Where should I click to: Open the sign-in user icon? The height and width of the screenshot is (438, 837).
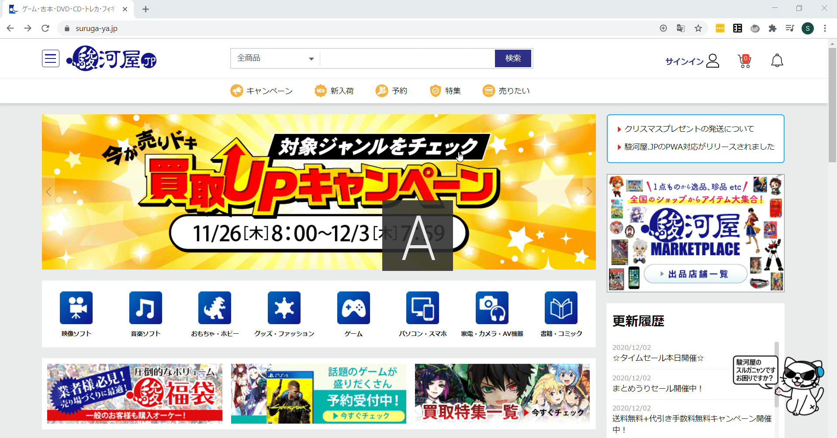712,61
